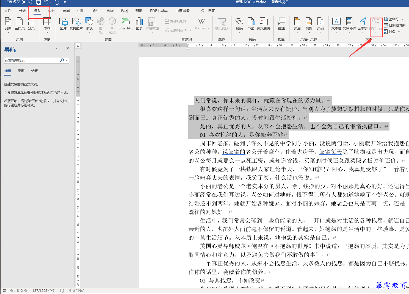Open the File (文件) tab
This screenshot has height=294, width=409.
[8, 11]
